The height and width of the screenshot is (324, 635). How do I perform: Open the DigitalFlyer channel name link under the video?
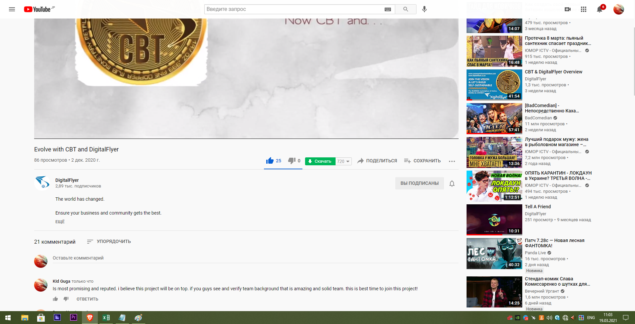coord(67,180)
